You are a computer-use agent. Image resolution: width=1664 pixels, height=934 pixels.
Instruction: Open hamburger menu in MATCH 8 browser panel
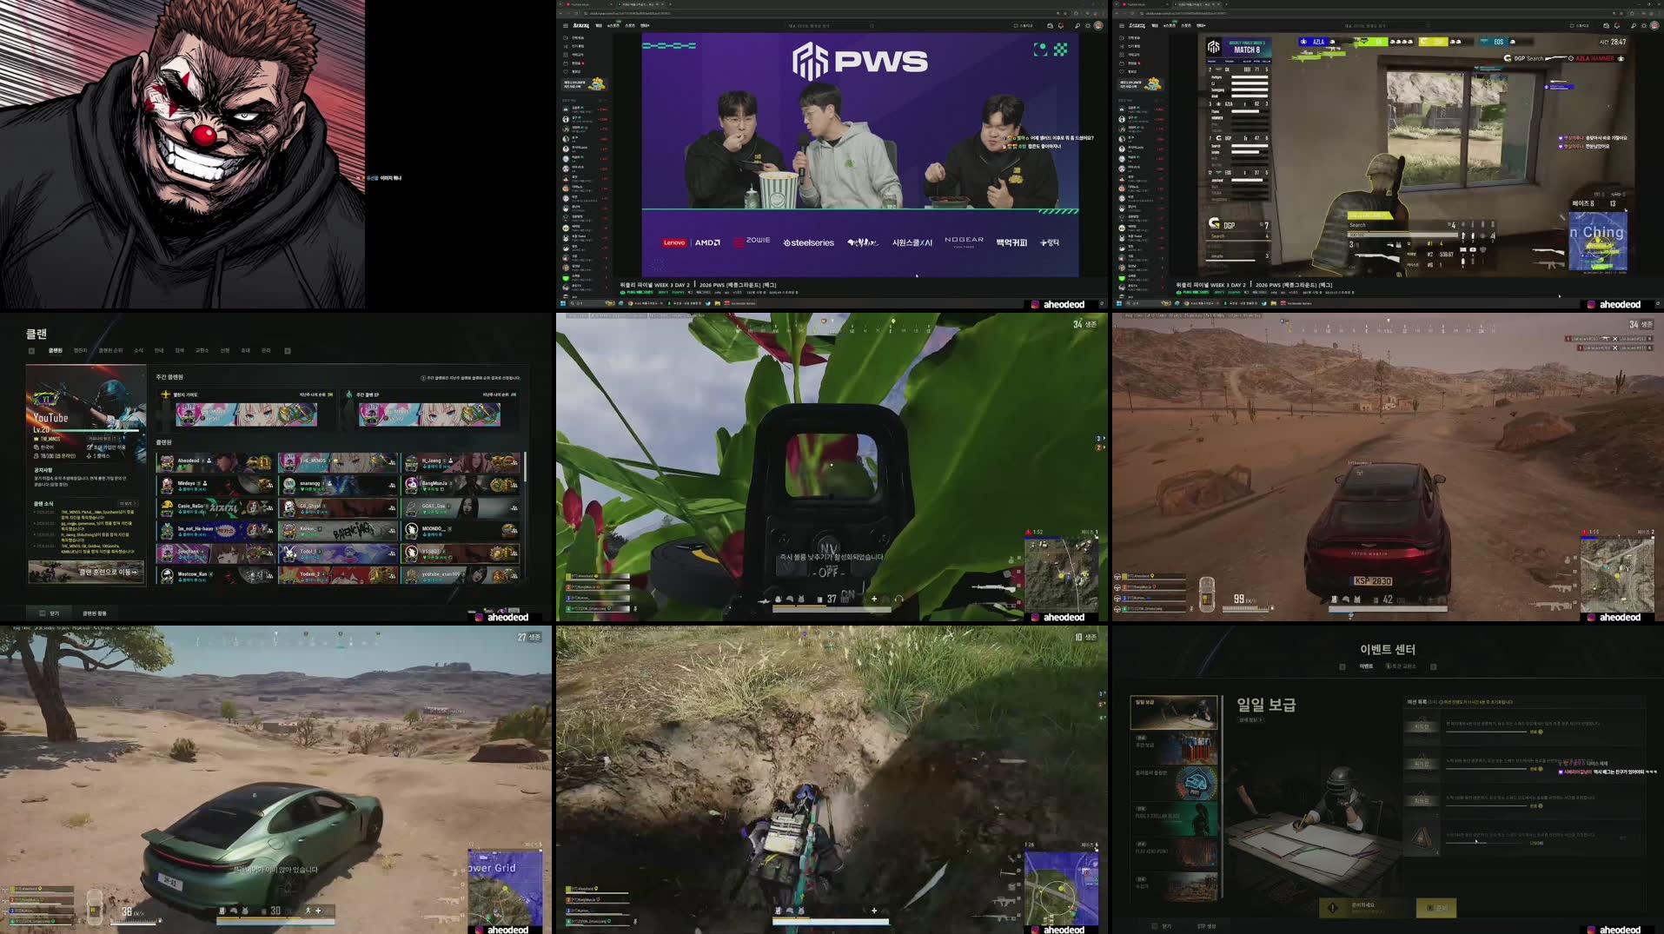pos(1121,26)
